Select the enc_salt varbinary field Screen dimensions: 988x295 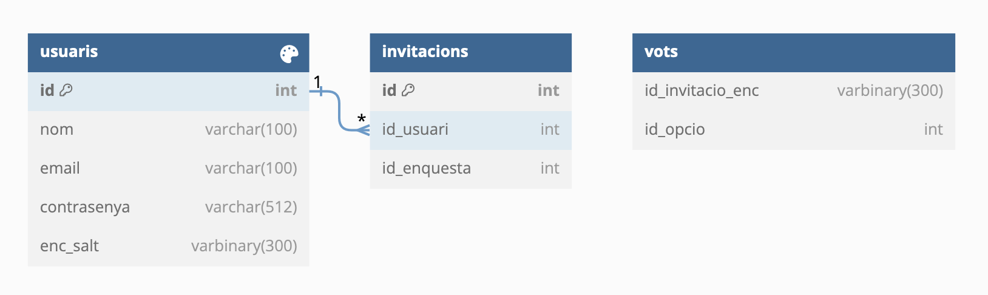tap(169, 246)
